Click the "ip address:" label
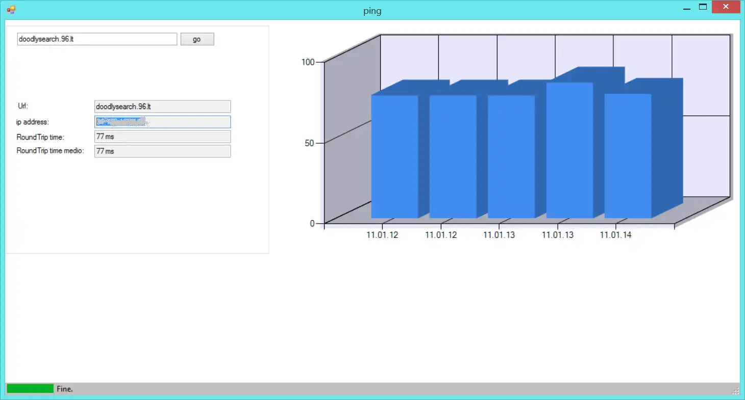 click(x=32, y=122)
